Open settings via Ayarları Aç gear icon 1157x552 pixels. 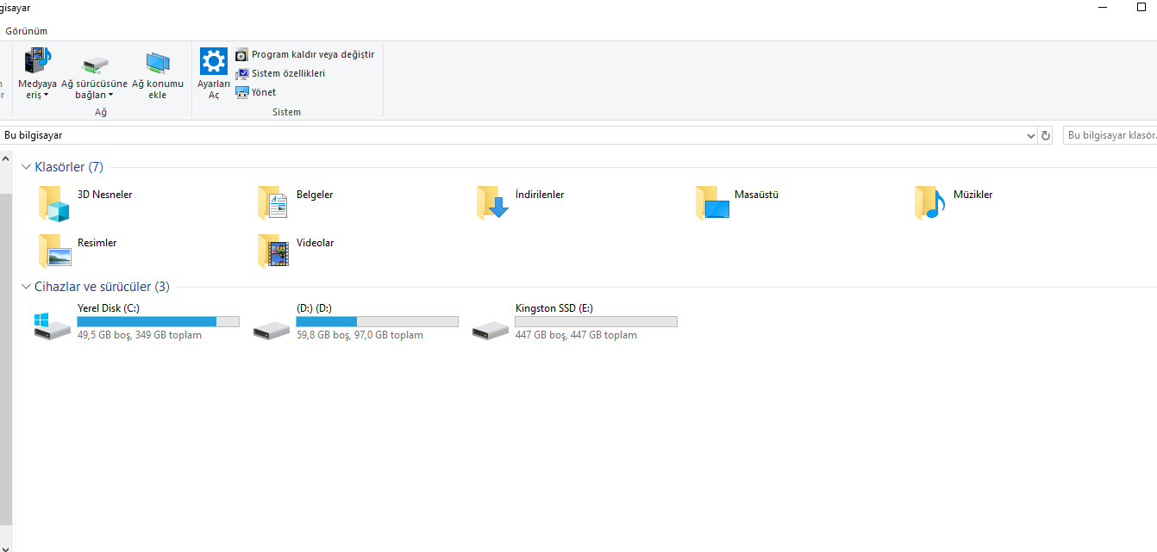214,62
